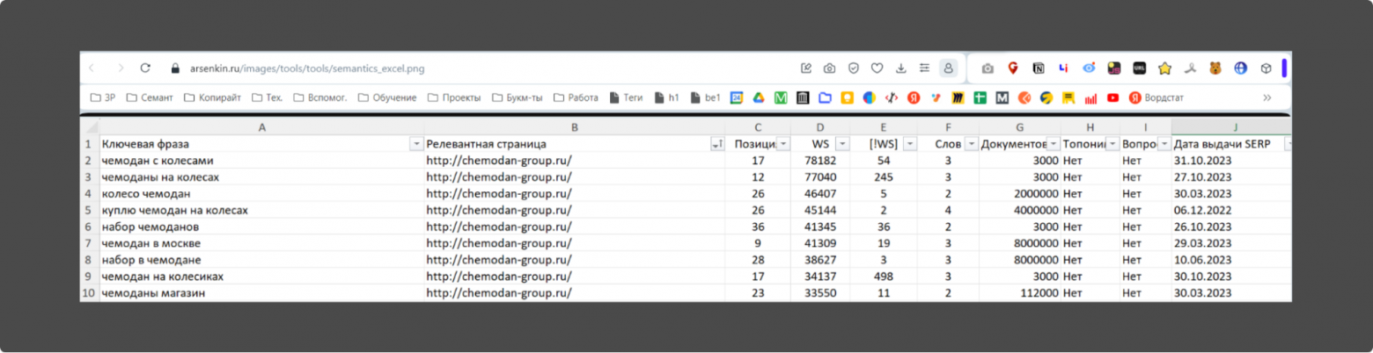Click the gray camera extension icon
Image resolution: width=1373 pixels, height=353 pixels.
pyautogui.click(x=988, y=68)
